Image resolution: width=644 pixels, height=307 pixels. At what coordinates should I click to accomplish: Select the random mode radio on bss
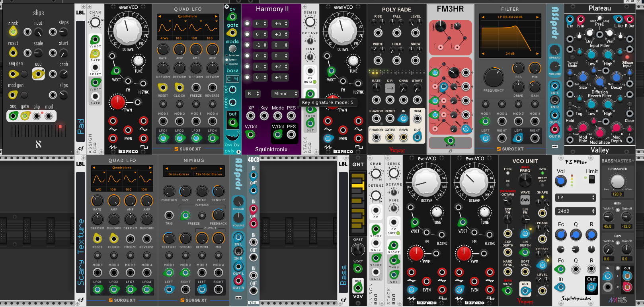227,64
